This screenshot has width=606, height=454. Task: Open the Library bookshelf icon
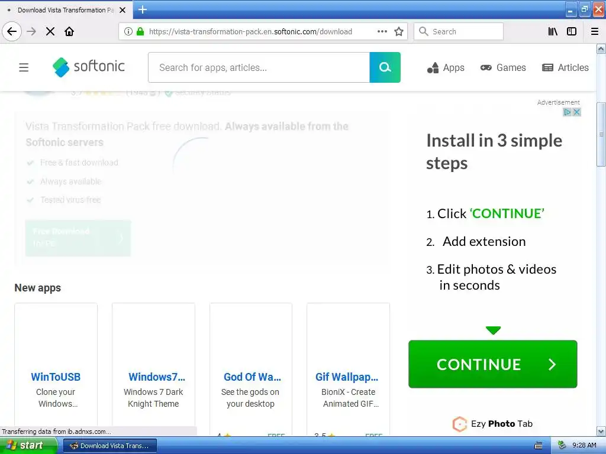(553, 31)
